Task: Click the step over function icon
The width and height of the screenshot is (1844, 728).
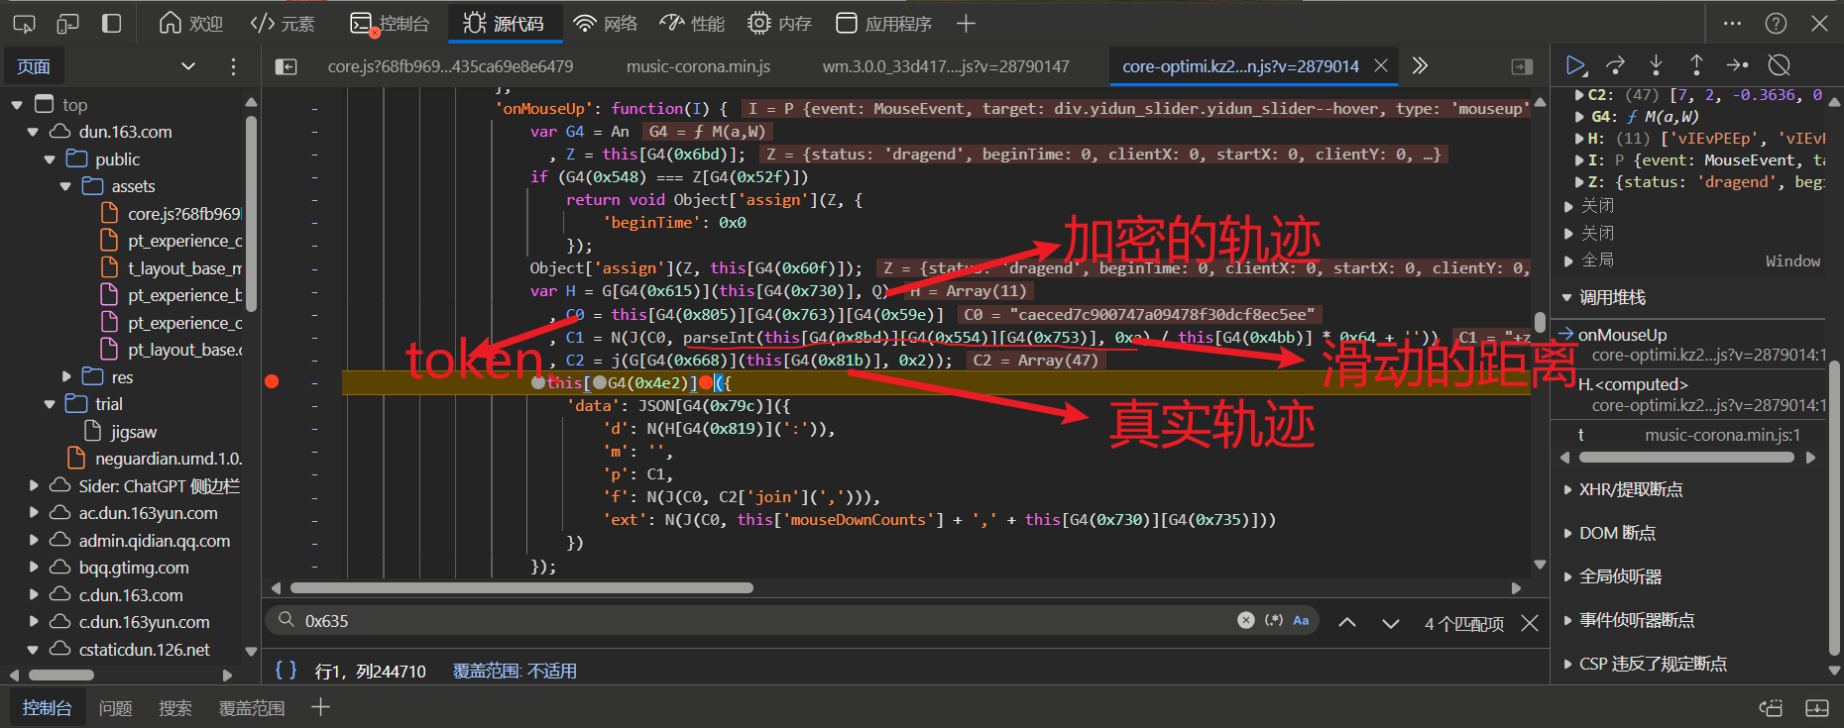Action: (1616, 65)
